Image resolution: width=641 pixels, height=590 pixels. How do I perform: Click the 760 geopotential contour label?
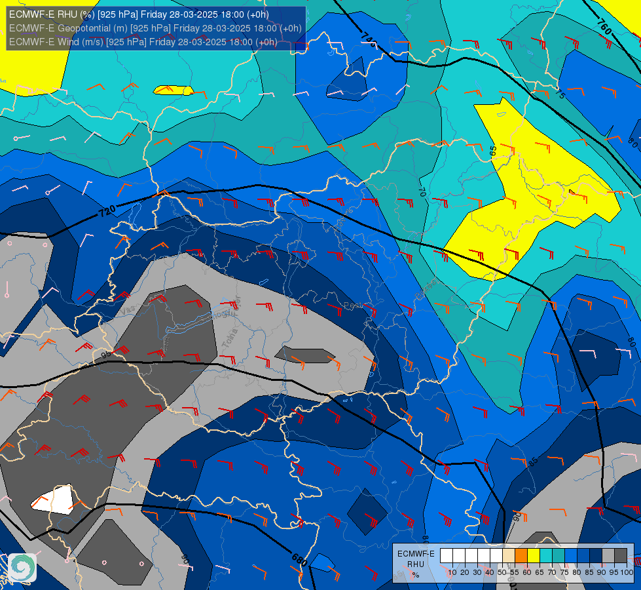[x=604, y=27]
